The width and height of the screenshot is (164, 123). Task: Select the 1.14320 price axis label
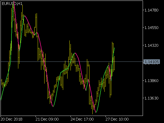click(151, 45)
